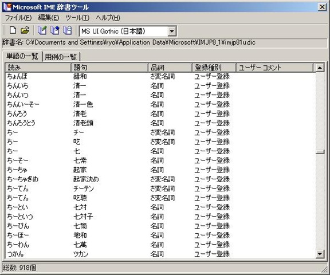330x275 pixels.
Task: Select the katakana チー word entry
Action: 78,132
